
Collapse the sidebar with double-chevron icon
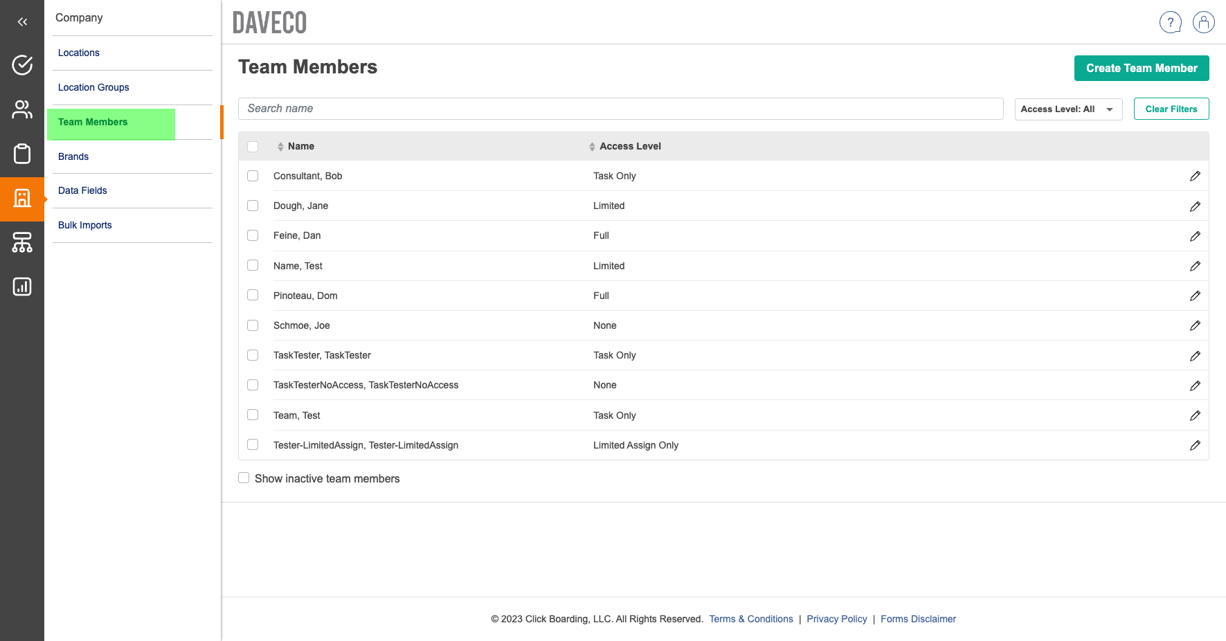pyautogui.click(x=22, y=22)
